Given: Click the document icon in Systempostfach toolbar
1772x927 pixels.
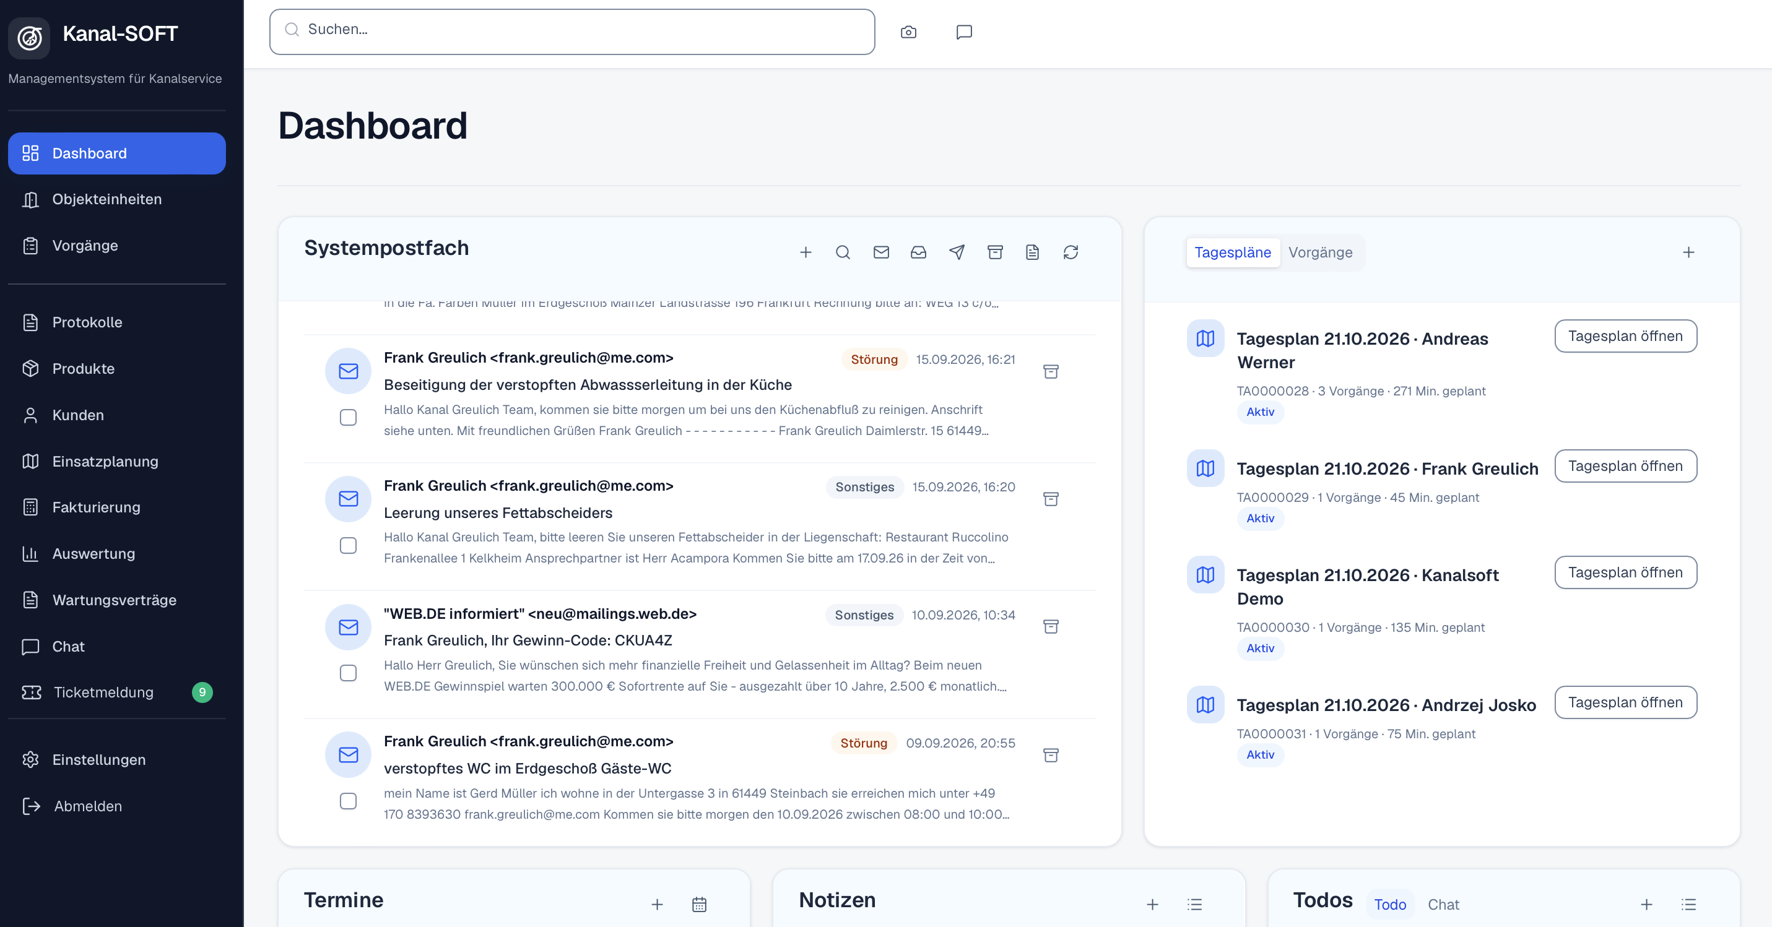Looking at the screenshot, I should 1032,252.
